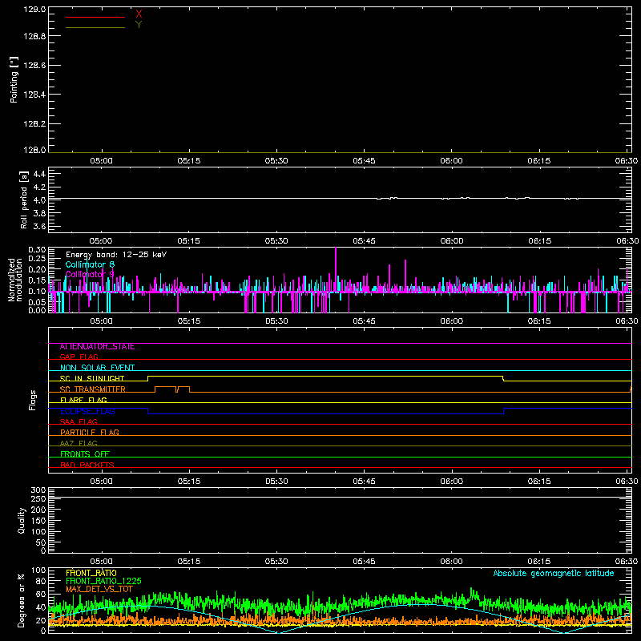This screenshot has height=641, width=641.
Task: Click the 05:45 time label under Roll period plot
Action: 364,241
